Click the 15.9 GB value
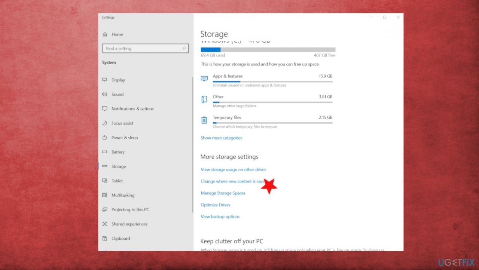The image size is (479, 270). pos(326,76)
